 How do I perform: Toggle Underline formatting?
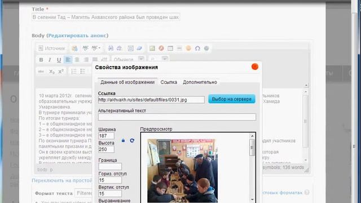(59, 60)
